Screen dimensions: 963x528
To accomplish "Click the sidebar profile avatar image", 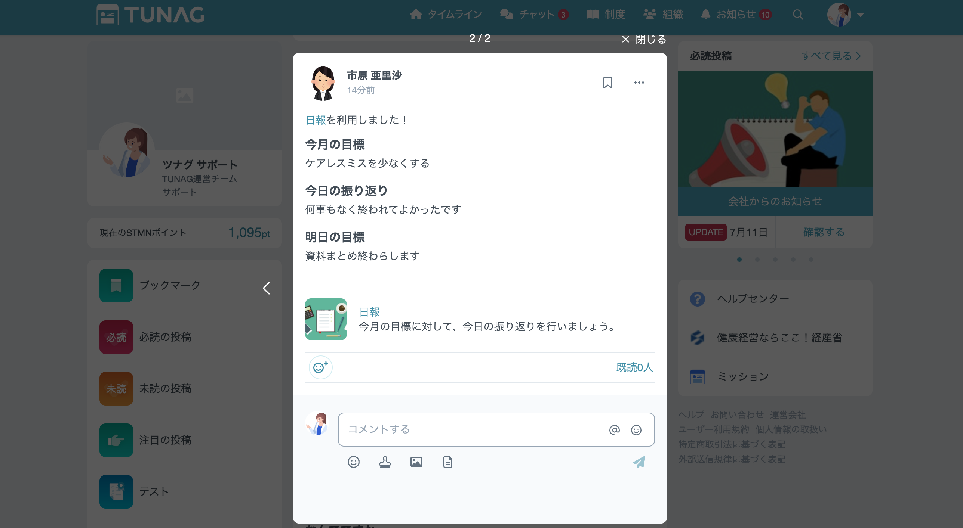I will tap(126, 151).
